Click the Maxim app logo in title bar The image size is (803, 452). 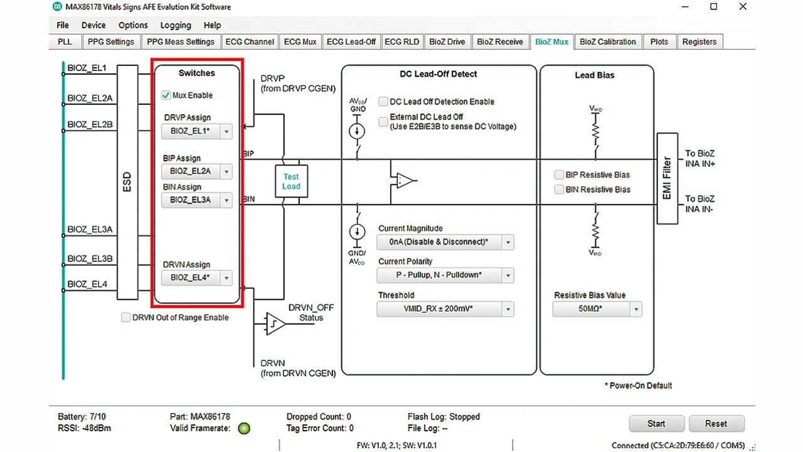(57, 7)
